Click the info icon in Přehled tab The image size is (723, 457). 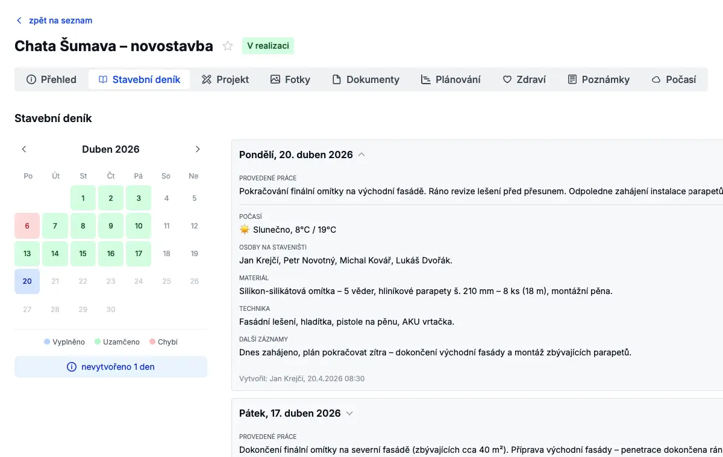click(31, 79)
